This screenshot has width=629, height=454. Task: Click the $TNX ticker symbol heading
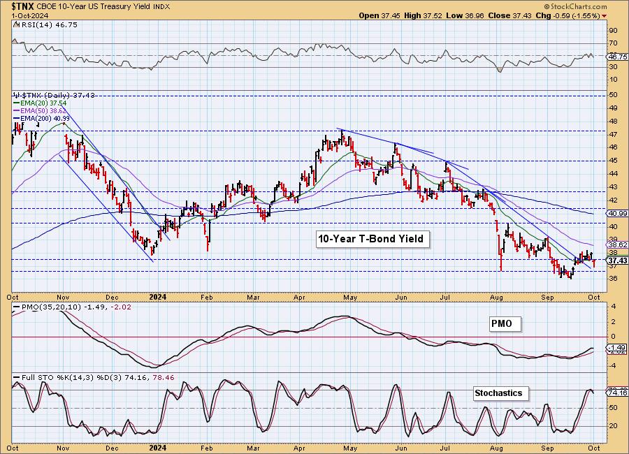[x=23, y=6]
